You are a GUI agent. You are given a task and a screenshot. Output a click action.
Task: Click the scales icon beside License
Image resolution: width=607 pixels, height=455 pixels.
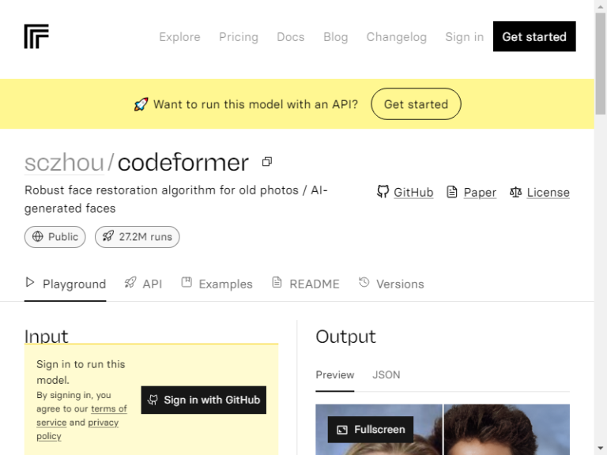click(515, 192)
